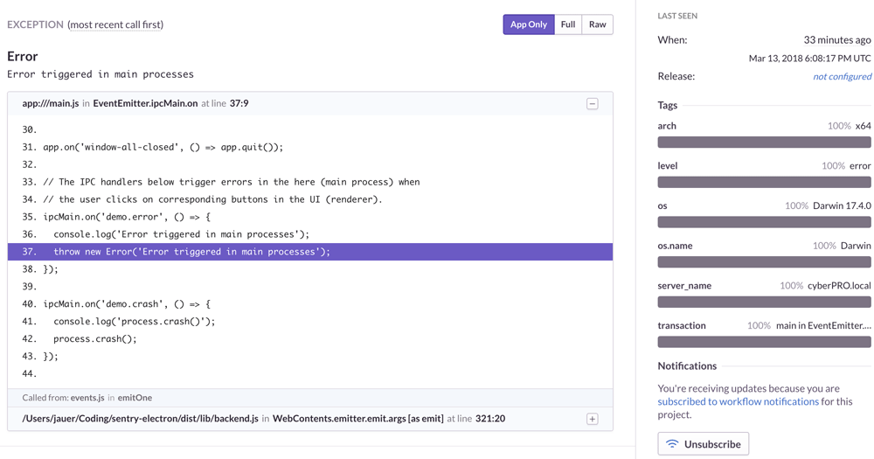The width and height of the screenshot is (874, 459).
Task: Click the 'error' level tag value
Action: [860, 165]
